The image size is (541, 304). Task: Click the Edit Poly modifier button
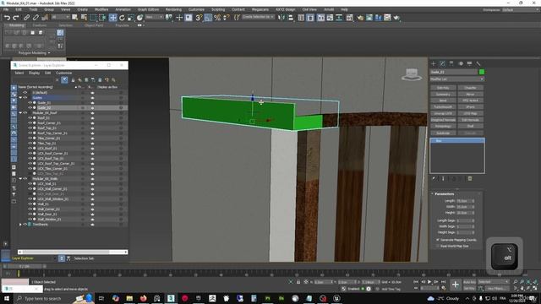click(x=443, y=88)
